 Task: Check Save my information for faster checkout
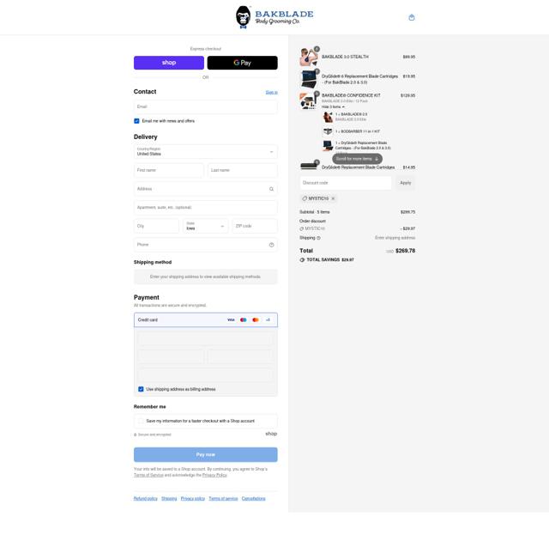pos(141,421)
